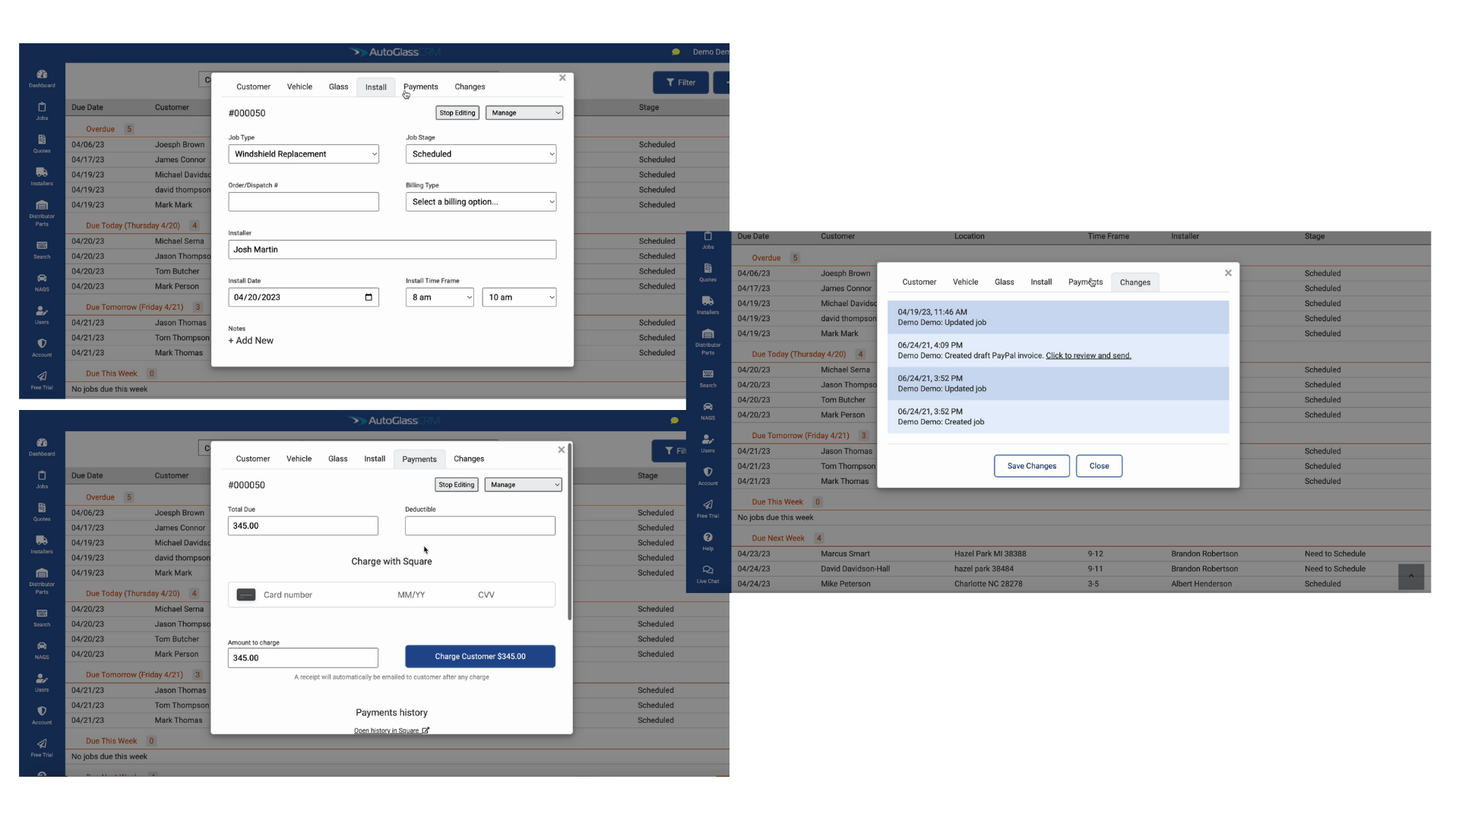Viewport: 1459px width, 820px height.
Task: Switch to the Customer tab
Action: (x=253, y=87)
